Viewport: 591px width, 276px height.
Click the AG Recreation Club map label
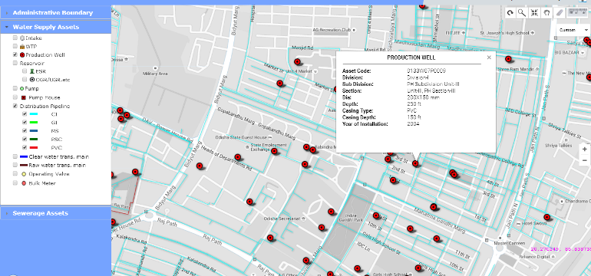(x=332, y=30)
